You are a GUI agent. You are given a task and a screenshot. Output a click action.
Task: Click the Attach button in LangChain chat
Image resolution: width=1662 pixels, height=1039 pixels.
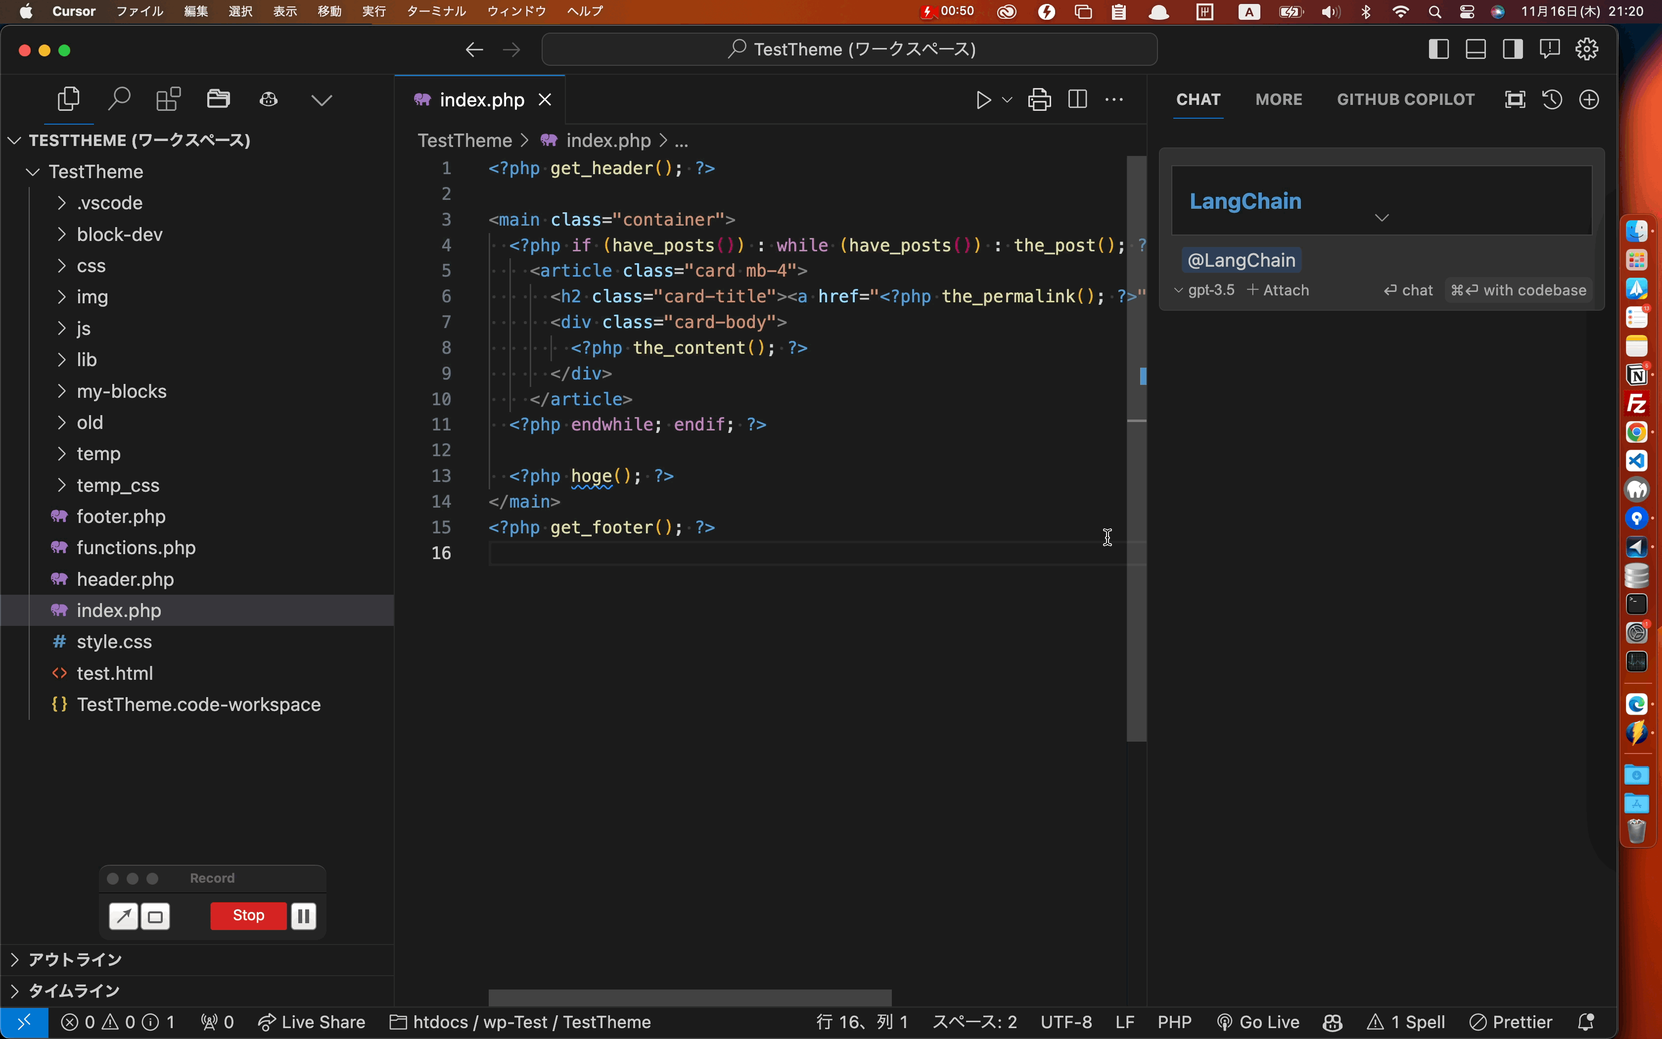(1278, 289)
